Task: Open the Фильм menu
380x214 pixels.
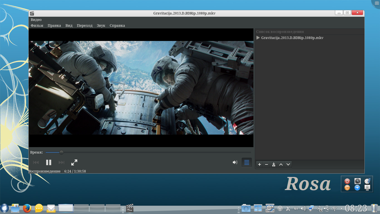Action: [x=37, y=26]
